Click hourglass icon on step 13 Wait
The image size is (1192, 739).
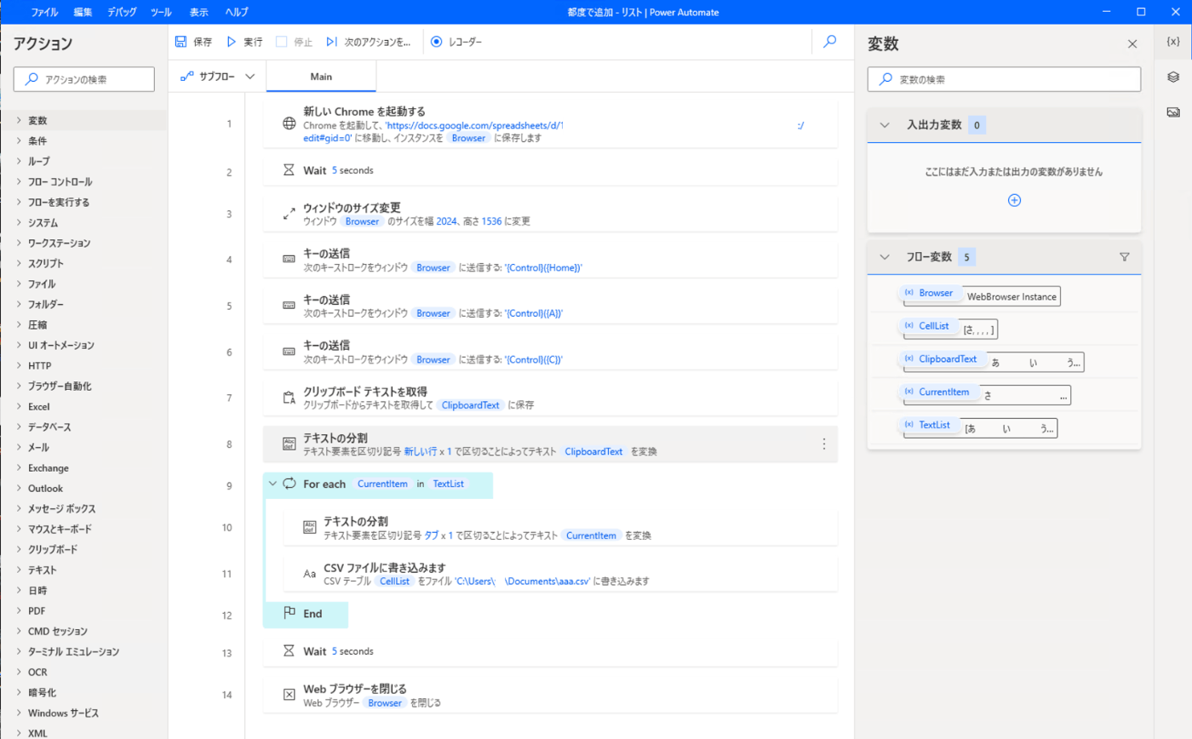pyautogui.click(x=289, y=650)
